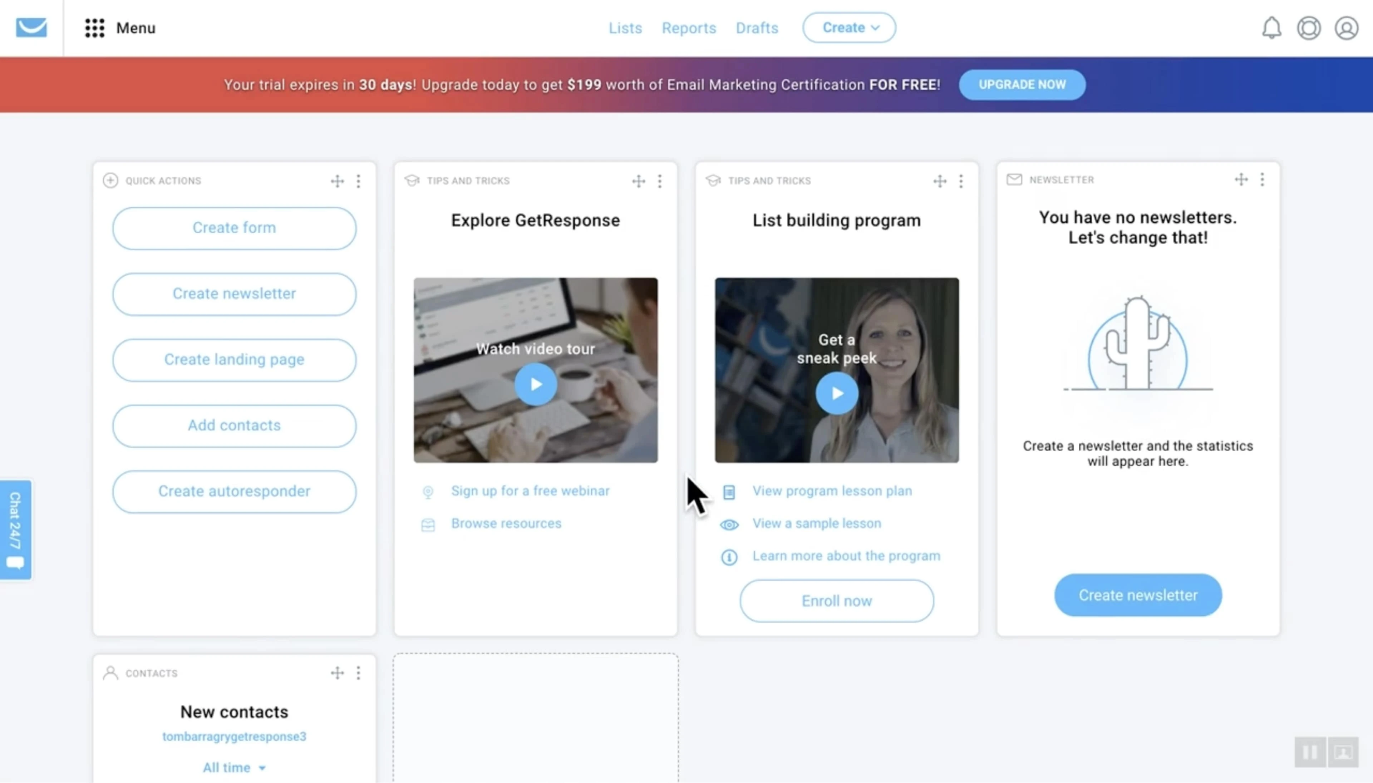Play the Get a sneak peek video
The height and width of the screenshot is (783, 1373).
[836, 393]
